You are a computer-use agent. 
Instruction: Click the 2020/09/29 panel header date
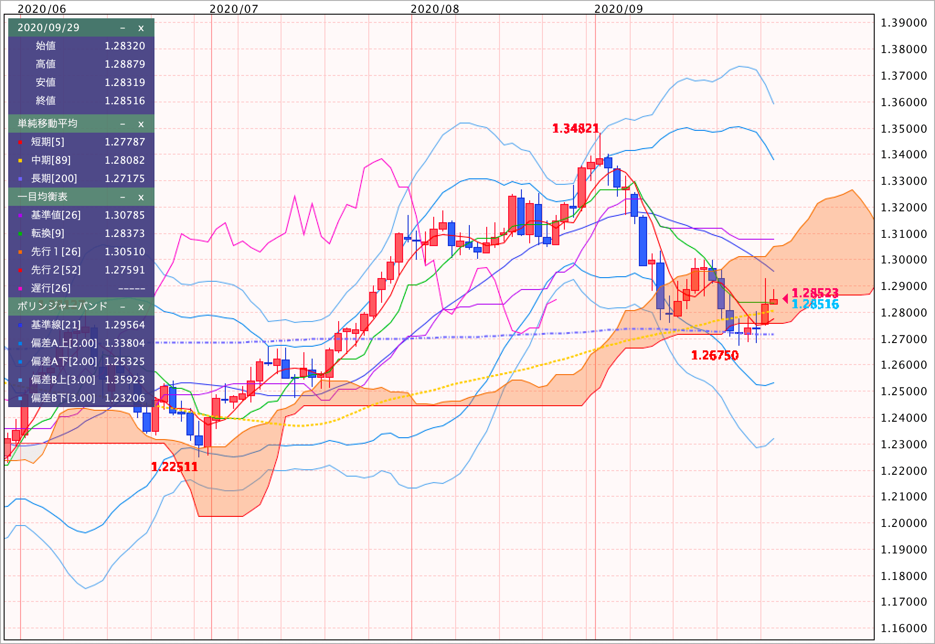click(x=48, y=28)
